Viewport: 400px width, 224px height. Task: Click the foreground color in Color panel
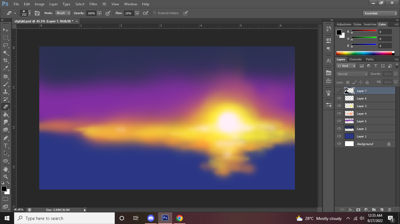[x=339, y=32]
